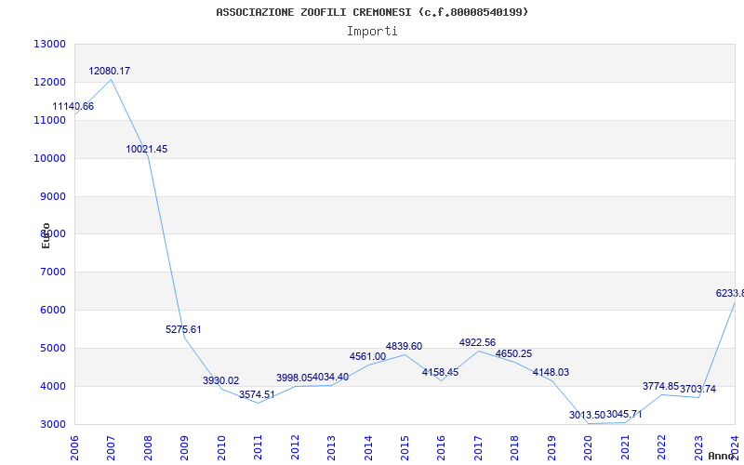Click the 2013 x-axis year label
Screen dimensions: 744x465
pyautogui.click(x=331, y=448)
